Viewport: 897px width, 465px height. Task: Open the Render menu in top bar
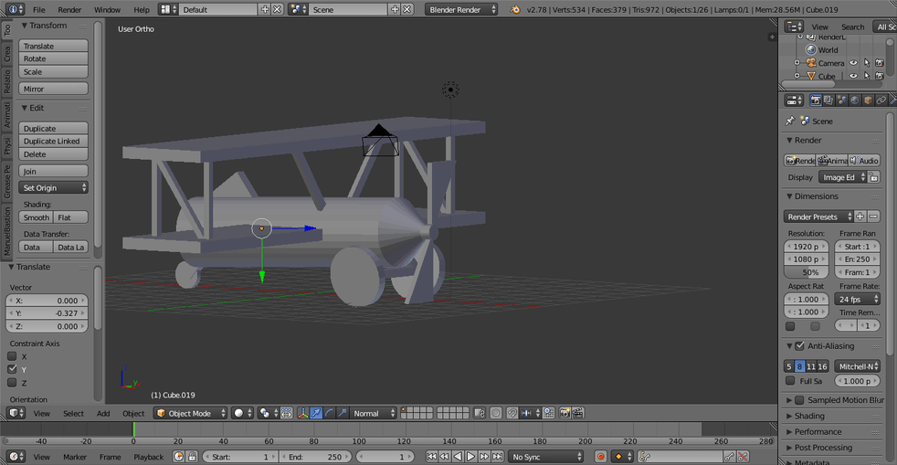(69, 10)
